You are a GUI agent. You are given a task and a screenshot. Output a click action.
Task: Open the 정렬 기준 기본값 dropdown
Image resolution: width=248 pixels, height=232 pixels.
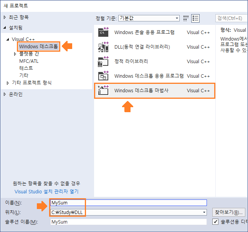[x=149, y=18]
